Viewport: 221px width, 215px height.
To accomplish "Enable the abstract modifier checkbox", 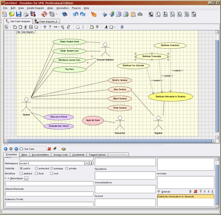I will (x=21, y=173).
